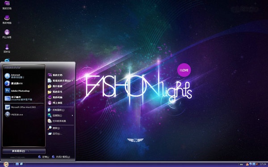Expand All Programs 所有程序(P)
The image size is (268, 167).
tap(24, 151)
